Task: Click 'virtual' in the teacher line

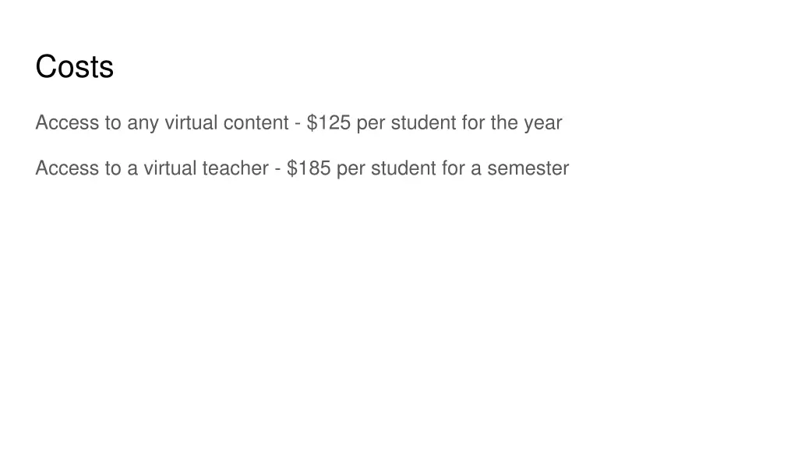Action: [170, 168]
